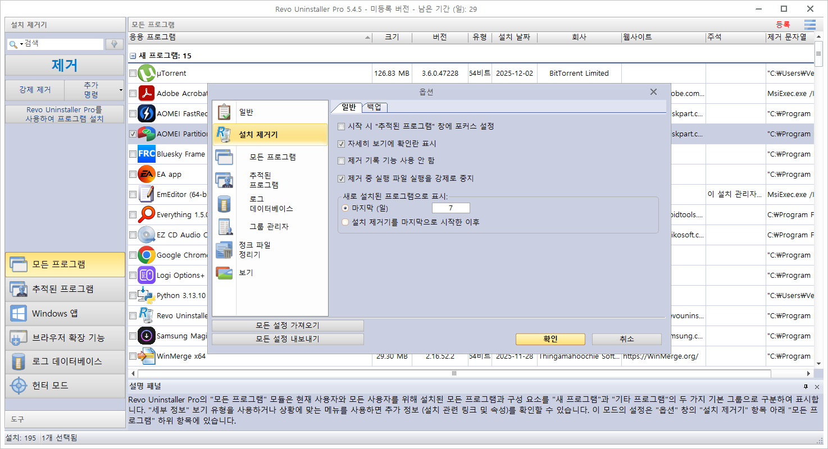Click the EA app icon

147,174
